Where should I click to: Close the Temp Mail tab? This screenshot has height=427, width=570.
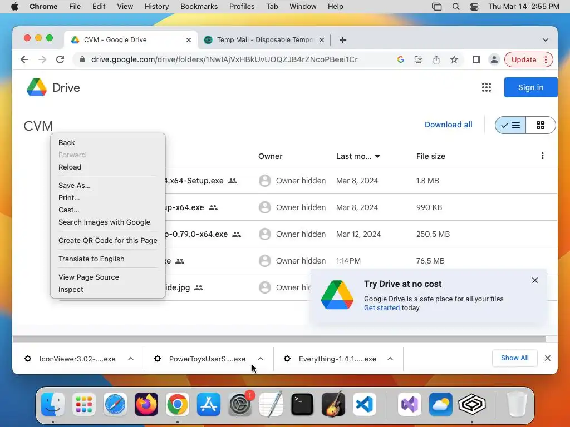pos(321,40)
